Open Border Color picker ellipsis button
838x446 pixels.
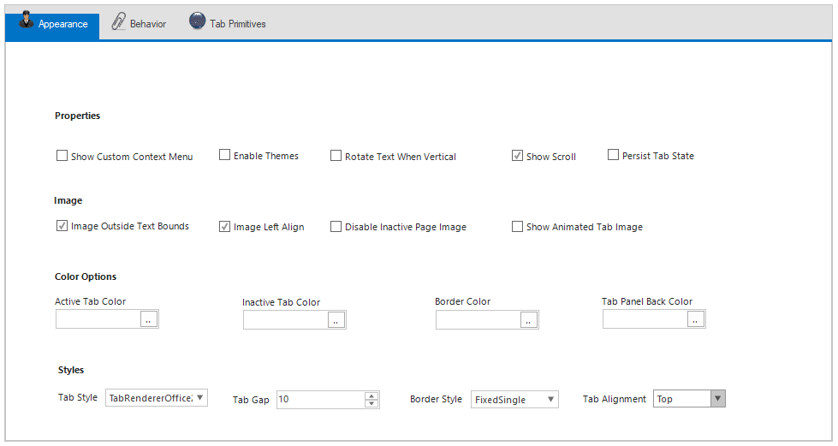(528, 320)
